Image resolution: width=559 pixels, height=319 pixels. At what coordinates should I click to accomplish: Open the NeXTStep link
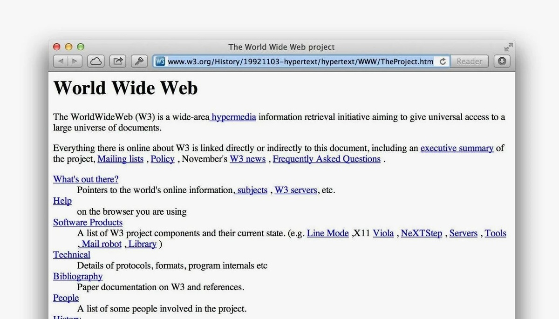click(x=422, y=233)
